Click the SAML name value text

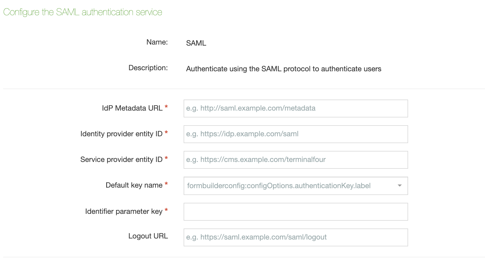point(196,43)
